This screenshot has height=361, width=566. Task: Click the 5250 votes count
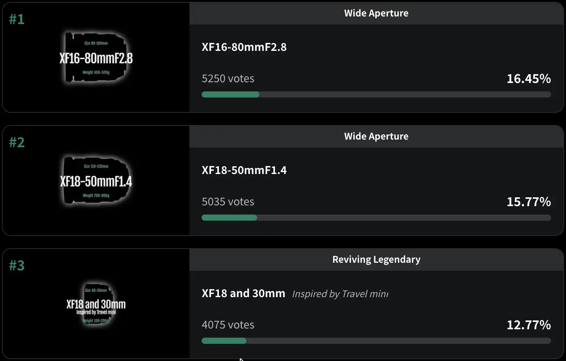pyautogui.click(x=228, y=78)
